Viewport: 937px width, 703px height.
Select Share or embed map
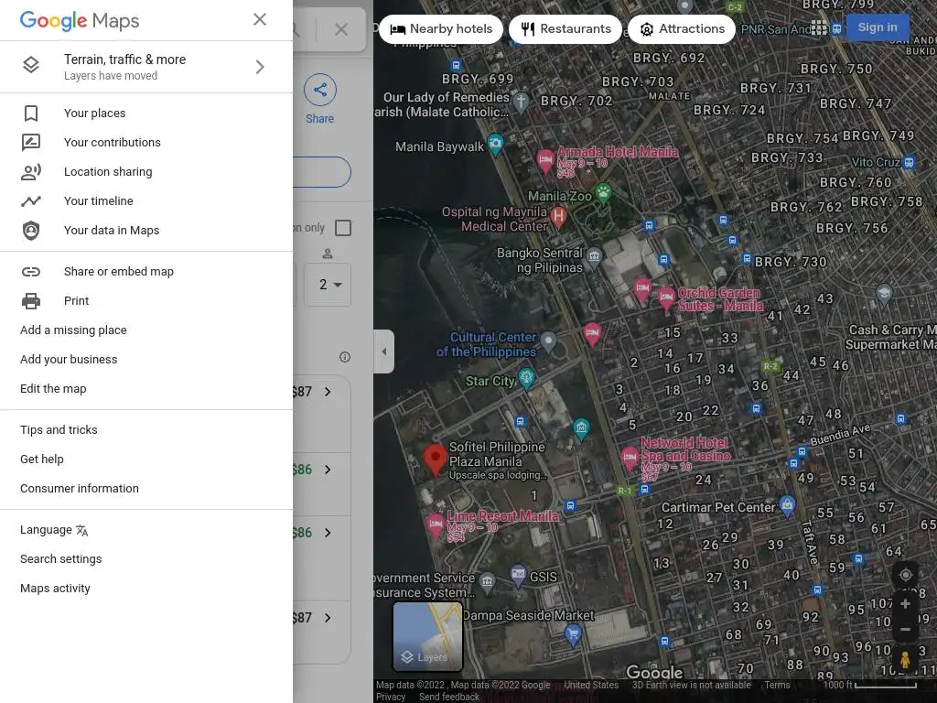click(146, 271)
